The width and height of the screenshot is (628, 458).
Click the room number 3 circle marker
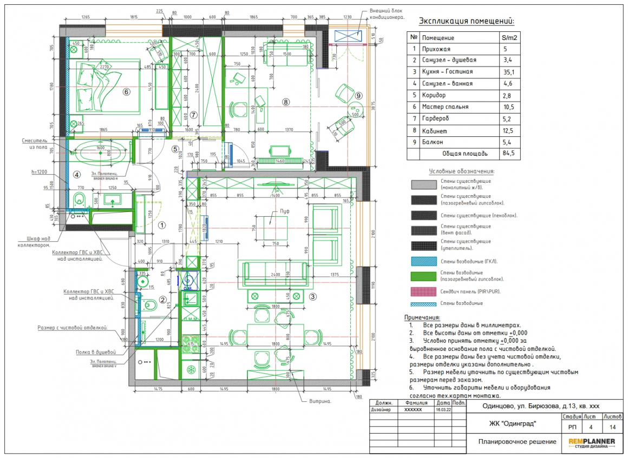click(x=313, y=296)
